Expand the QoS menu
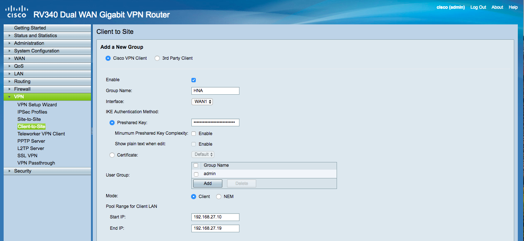The width and height of the screenshot is (524, 241). pos(47,66)
